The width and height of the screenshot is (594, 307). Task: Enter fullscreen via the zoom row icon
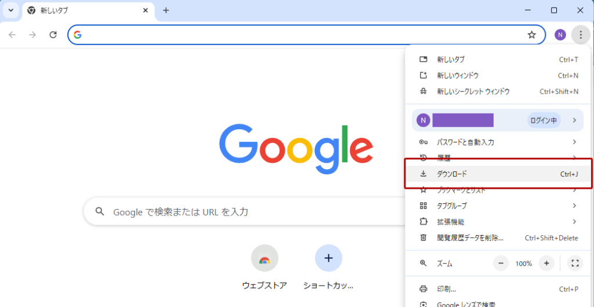point(575,263)
